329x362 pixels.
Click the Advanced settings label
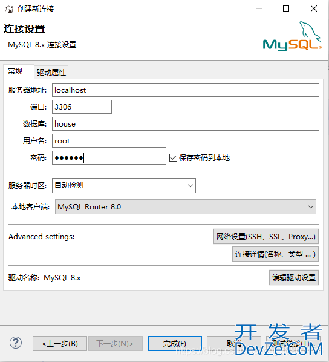point(42,237)
